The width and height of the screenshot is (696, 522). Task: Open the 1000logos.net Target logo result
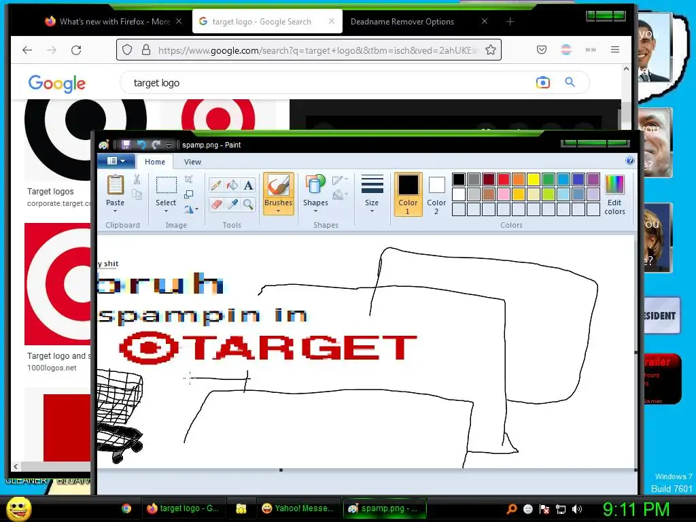pos(58,362)
